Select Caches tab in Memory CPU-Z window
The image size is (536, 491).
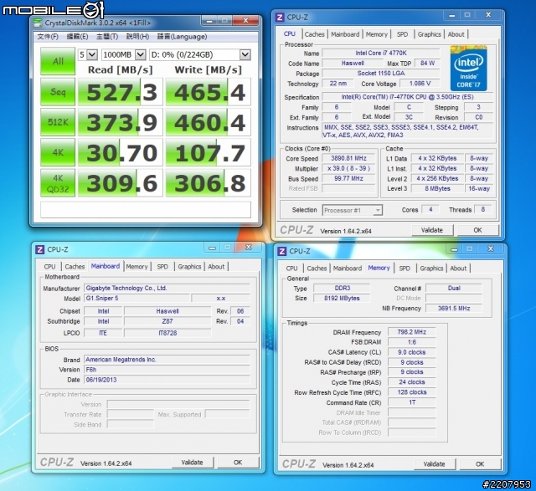[x=317, y=269]
